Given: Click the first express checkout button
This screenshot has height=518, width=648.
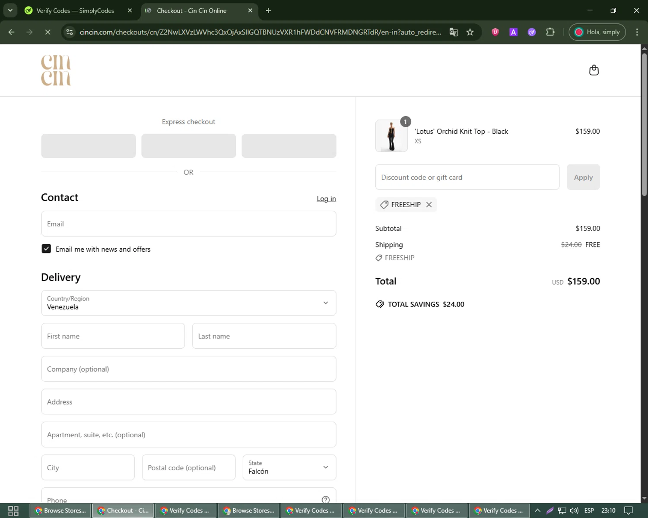Looking at the screenshot, I should tap(89, 146).
